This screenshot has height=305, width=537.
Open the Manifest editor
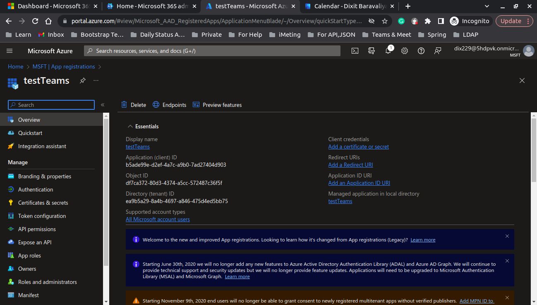[51, 295]
